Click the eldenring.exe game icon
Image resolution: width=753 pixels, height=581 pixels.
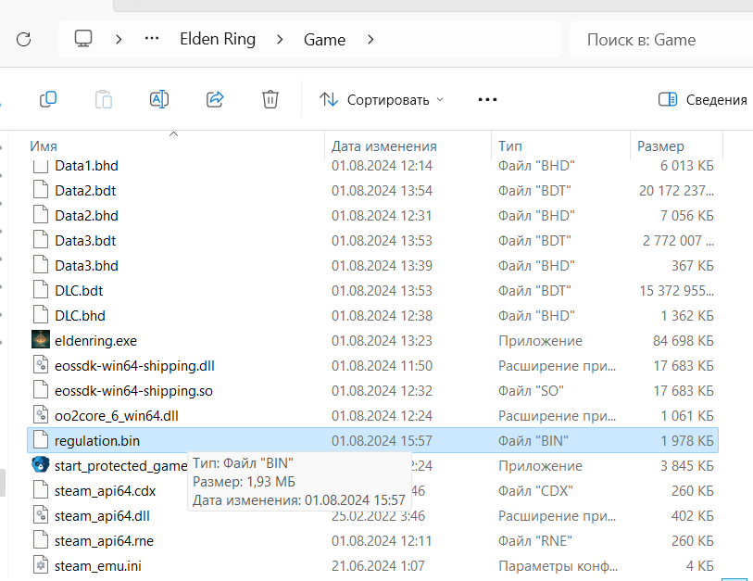click(41, 339)
